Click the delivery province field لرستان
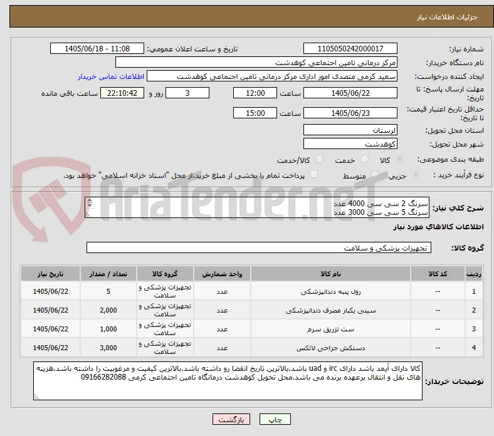The height and width of the screenshot is (436, 494). pyautogui.click(x=350, y=130)
